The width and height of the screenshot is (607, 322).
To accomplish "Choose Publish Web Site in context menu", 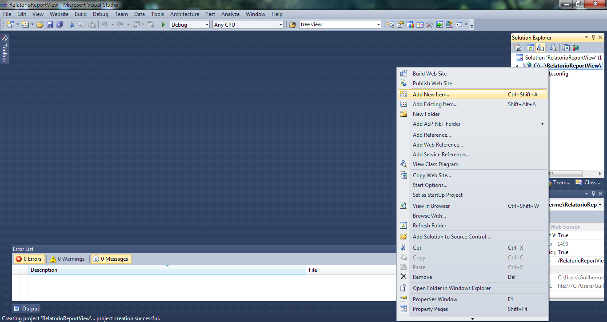I will tap(473, 83).
